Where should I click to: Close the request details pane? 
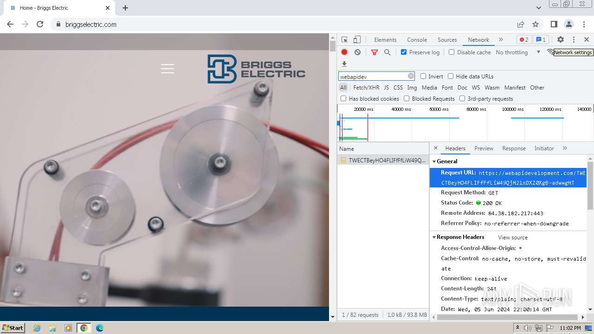point(435,148)
